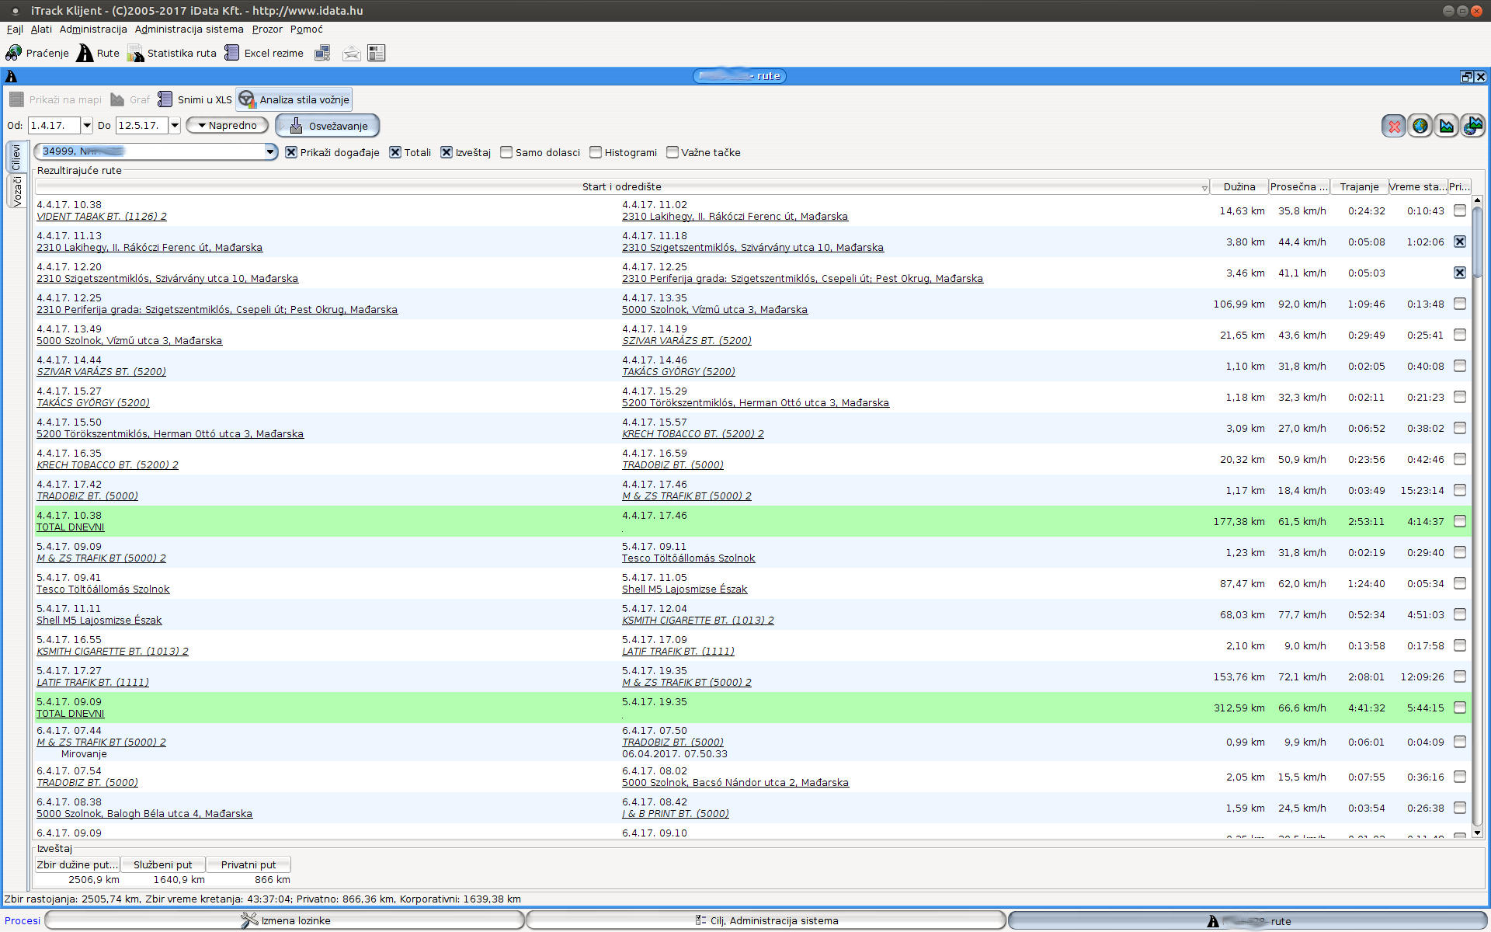Image resolution: width=1491 pixels, height=932 pixels.
Task: Click the open envelope mail icon
Action: [351, 53]
